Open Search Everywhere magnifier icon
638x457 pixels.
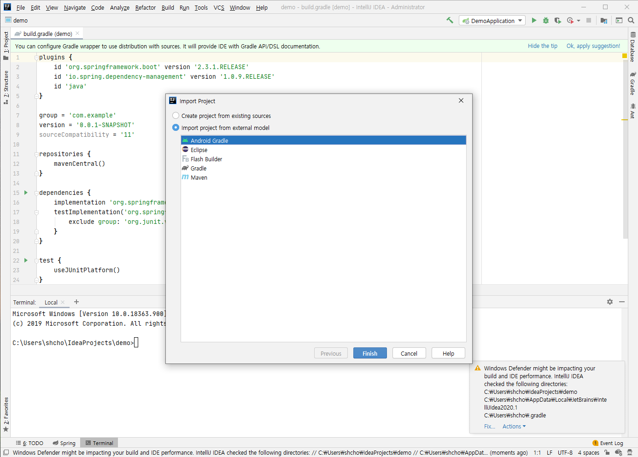(x=631, y=20)
